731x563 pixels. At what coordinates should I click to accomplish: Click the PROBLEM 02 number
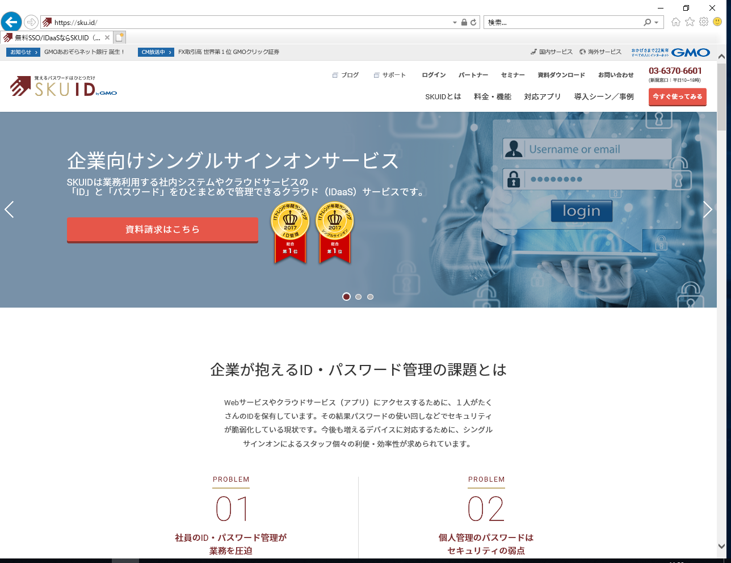[486, 509]
